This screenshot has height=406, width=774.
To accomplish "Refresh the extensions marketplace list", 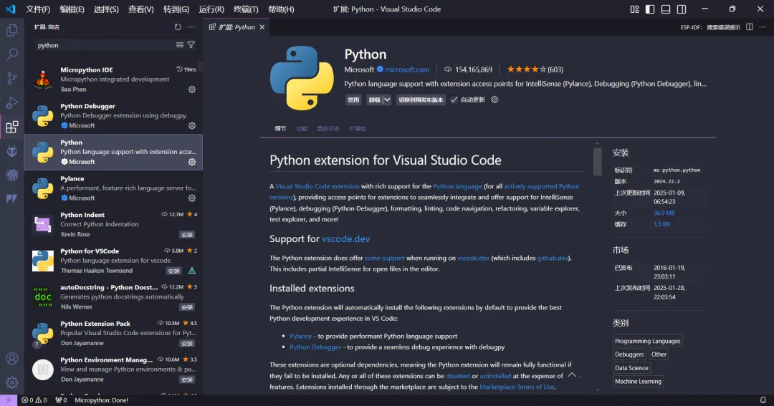I will (x=178, y=27).
